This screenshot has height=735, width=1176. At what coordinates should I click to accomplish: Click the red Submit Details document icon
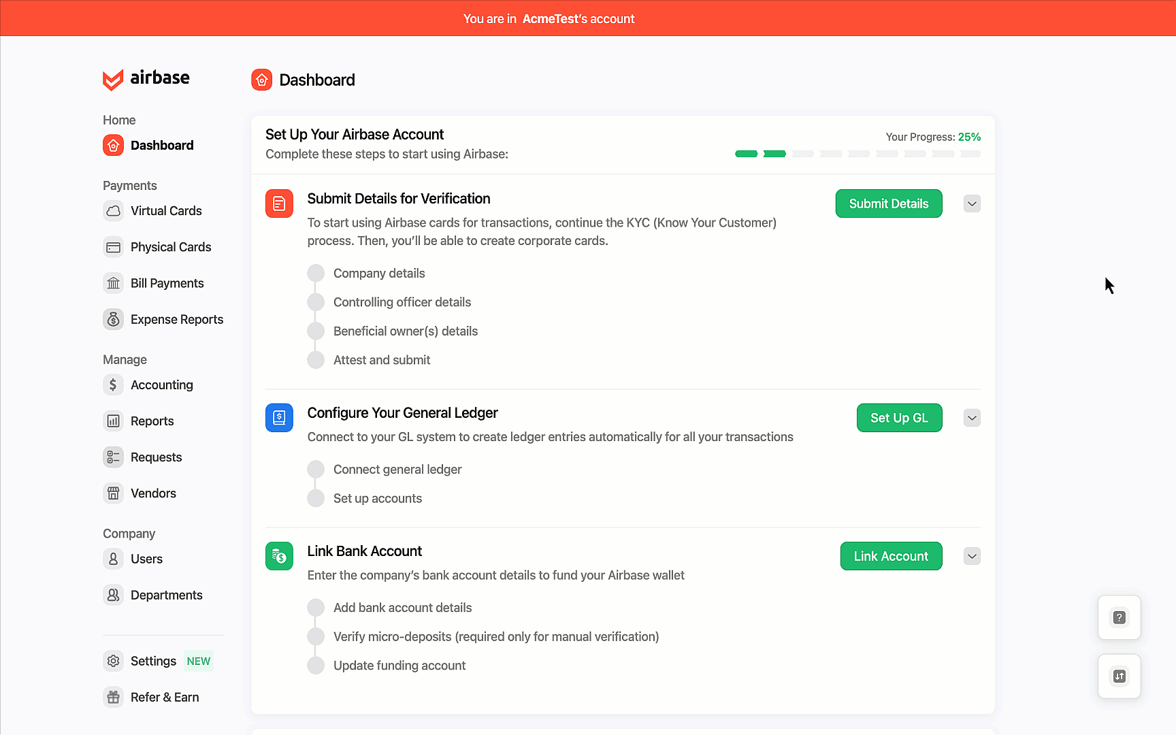tap(279, 203)
